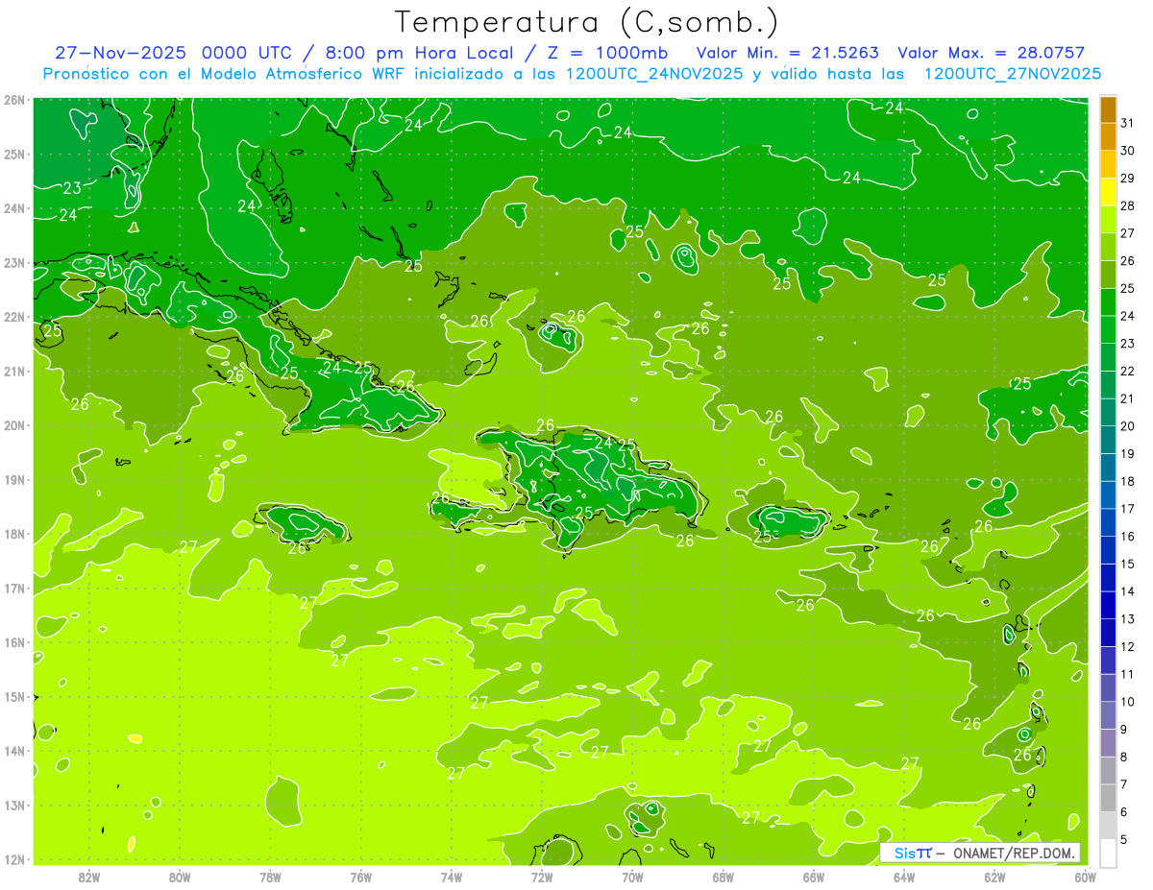Image resolution: width=1153 pixels, height=890 pixels.
Task: Click the 12N latitude axis label
Action: [x=14, y=859]
